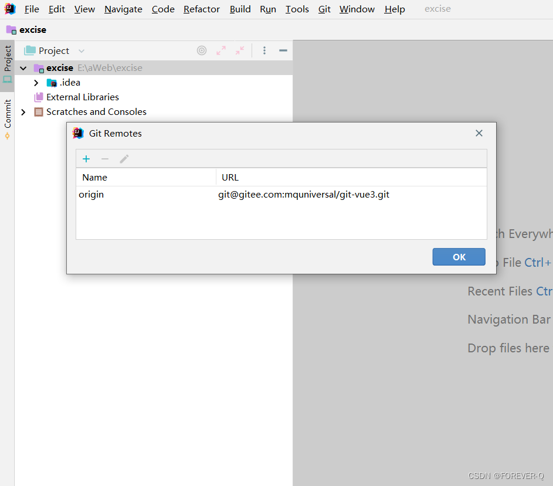Expand the .idea folder
The width and height of the screenshot is (553, 486).
[36, 82]
